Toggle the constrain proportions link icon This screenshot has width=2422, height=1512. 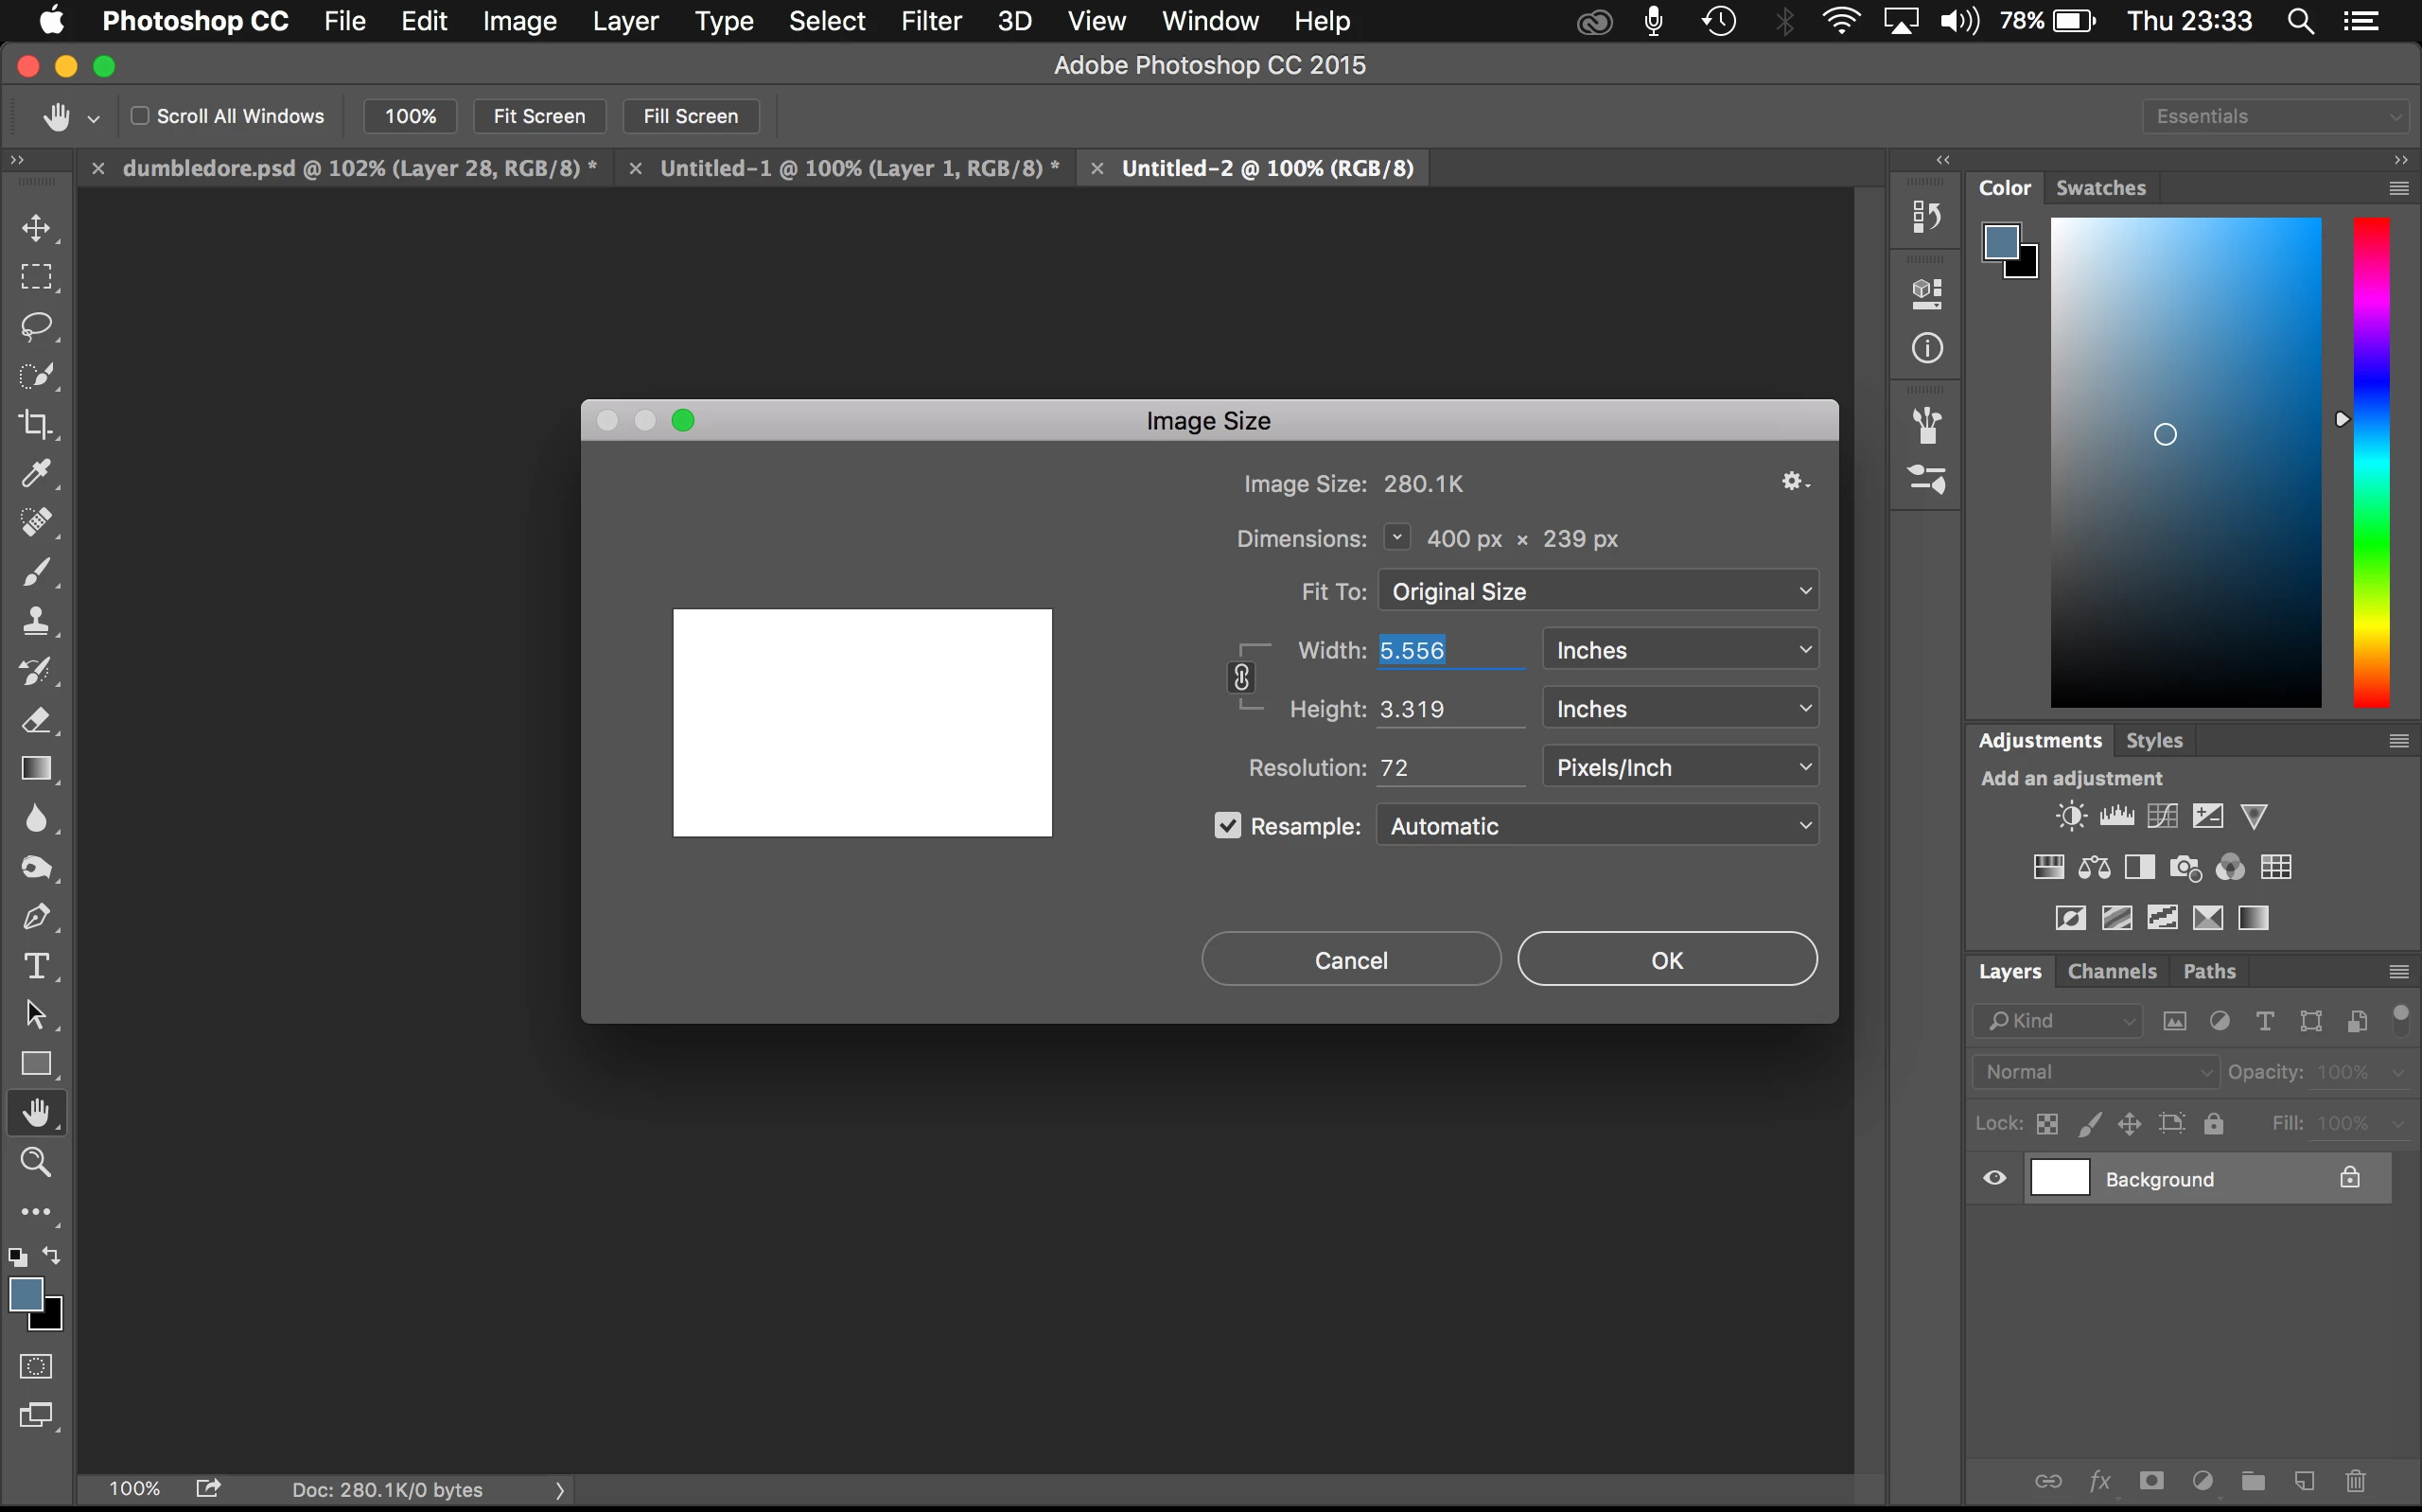[x=1240, y=678]
